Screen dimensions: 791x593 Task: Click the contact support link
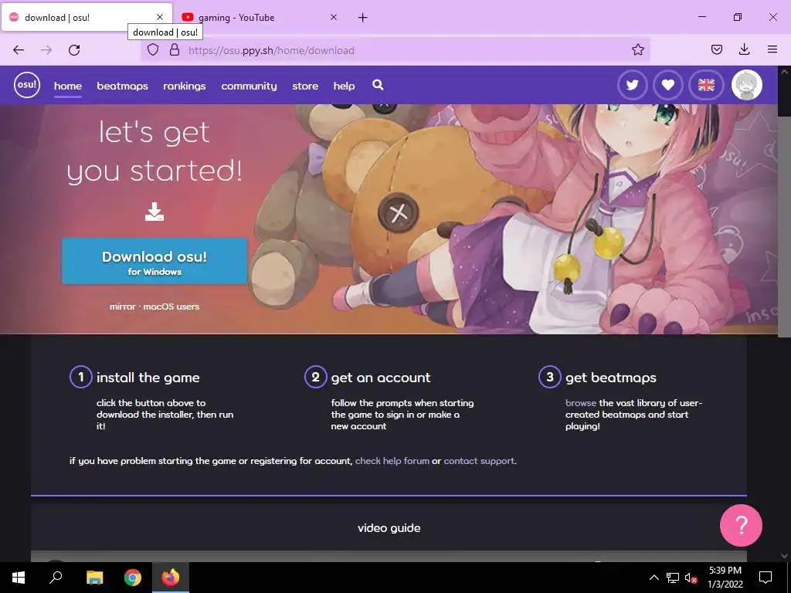click(x=479, y=461)
